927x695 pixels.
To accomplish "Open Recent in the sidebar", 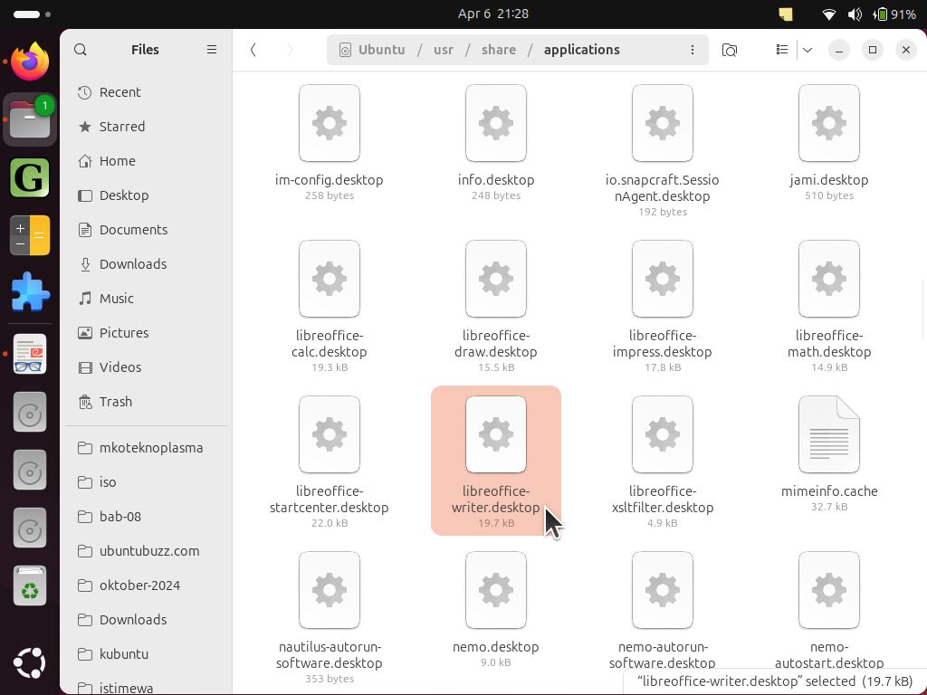I will pyautogui.click(x=146, y=92).
